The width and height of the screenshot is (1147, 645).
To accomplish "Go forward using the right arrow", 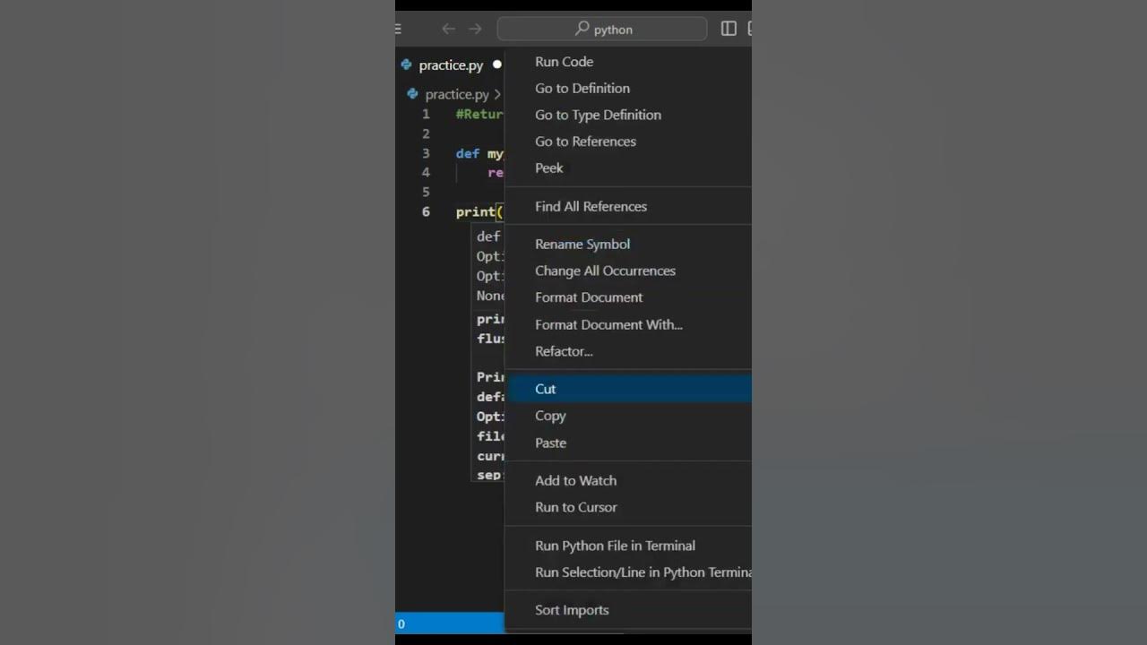I will pyautogui.click(x=475, y=29).
